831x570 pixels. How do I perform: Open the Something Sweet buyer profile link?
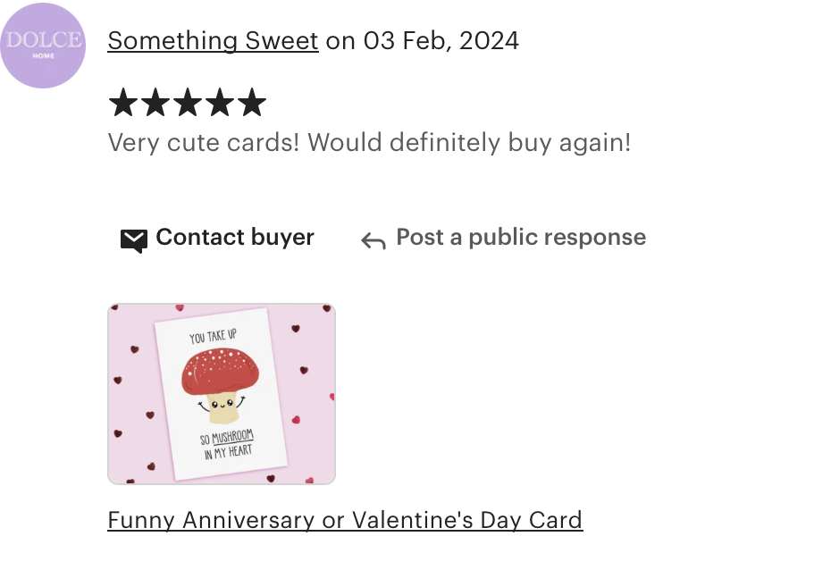tap(213, 41)
